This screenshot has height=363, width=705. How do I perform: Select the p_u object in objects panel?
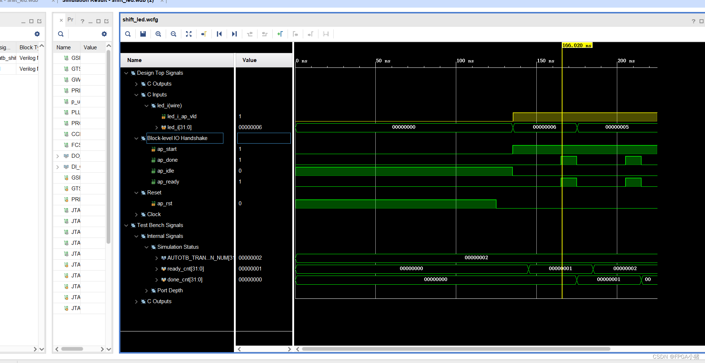coord(75,102)
